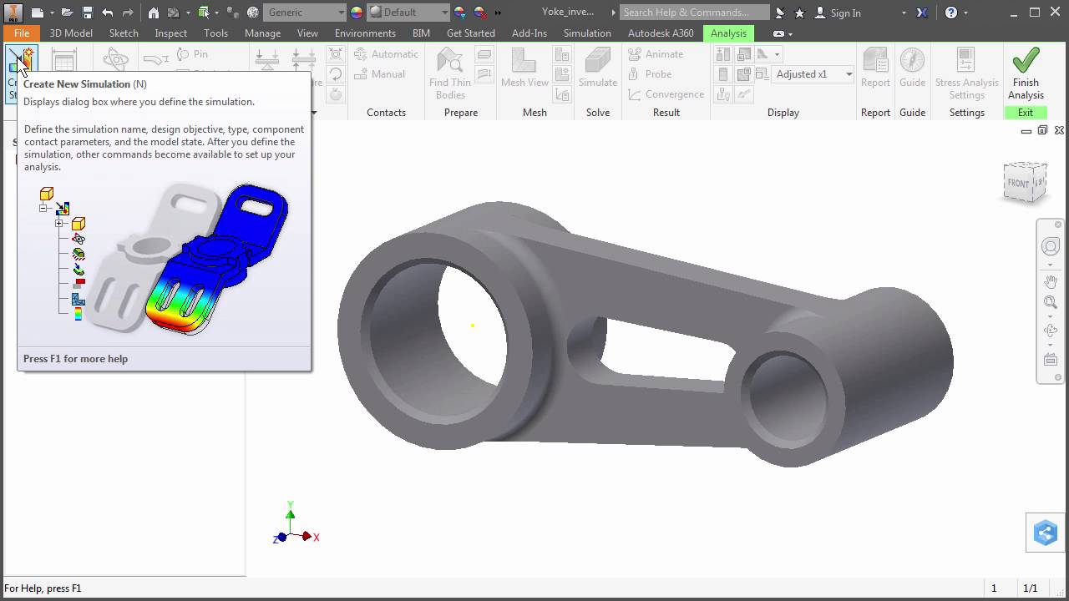Screen dimensions: 1069x601
Task: Click the Mesh View tool
Action: (x=524, y=67)
